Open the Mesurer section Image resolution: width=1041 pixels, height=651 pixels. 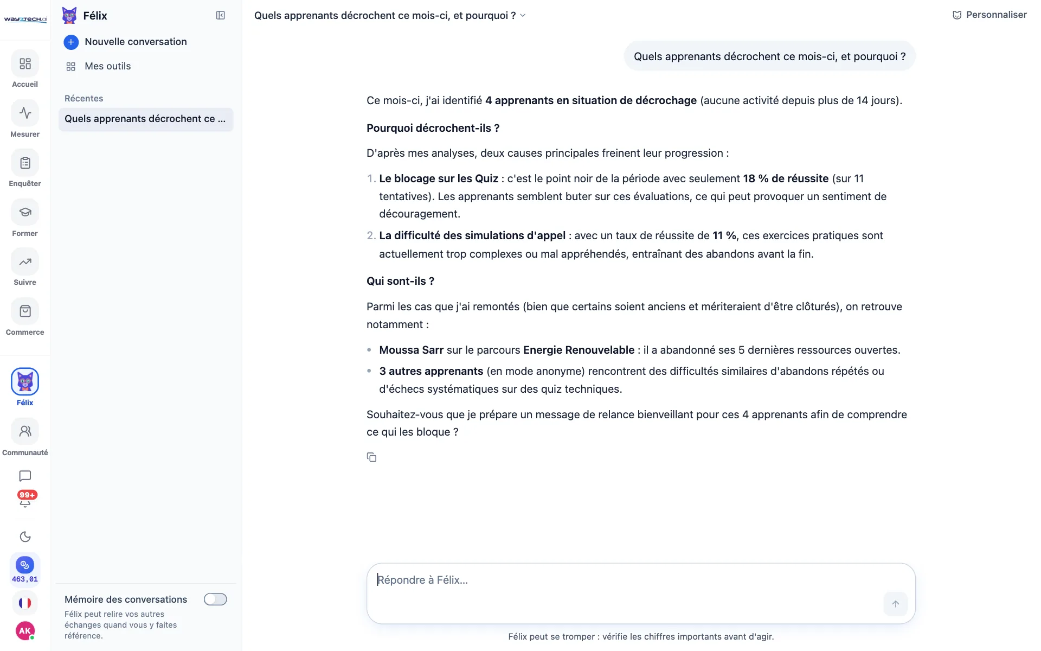pyautogui.click(x=25, y=119)
